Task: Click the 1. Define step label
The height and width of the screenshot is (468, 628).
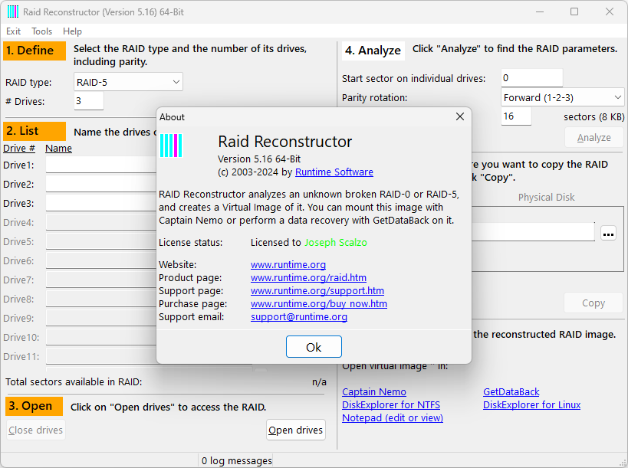Action: click(35, 51)
